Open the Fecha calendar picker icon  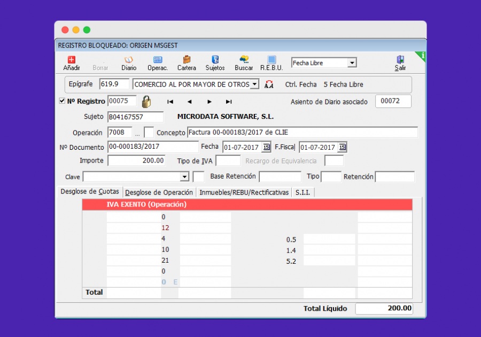pos(266,147)
